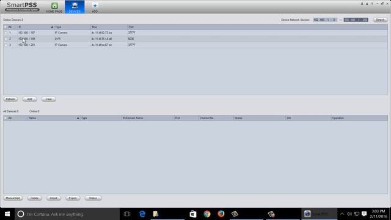Click the Manual Add button
The width and height of the screenshot is (391, 220).
coord(13,198)
